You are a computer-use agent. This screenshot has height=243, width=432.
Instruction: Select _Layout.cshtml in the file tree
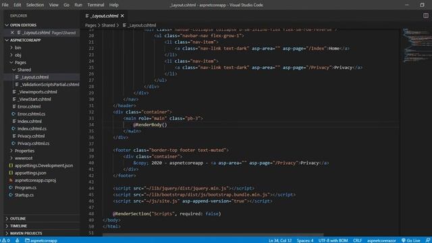pyautogui.click(x=34, y=77)
